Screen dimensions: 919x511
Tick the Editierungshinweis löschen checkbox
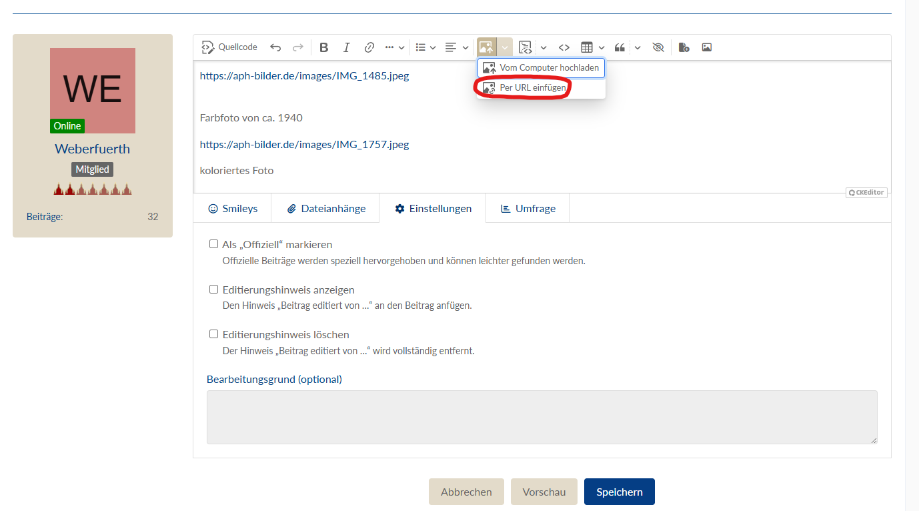coord(214,334)
